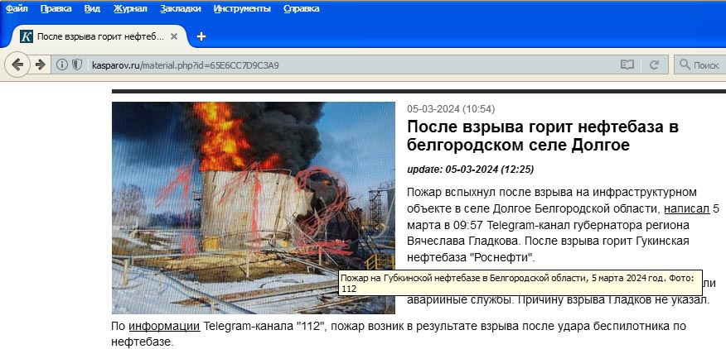Click the update: 05-03-2024 (12:25) line

(471, 170)
